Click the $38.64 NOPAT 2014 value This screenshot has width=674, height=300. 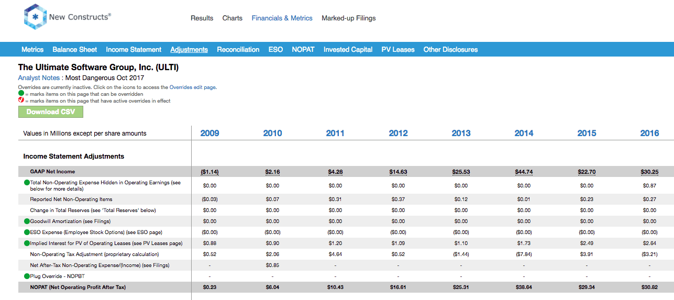[x=524, y=287]
